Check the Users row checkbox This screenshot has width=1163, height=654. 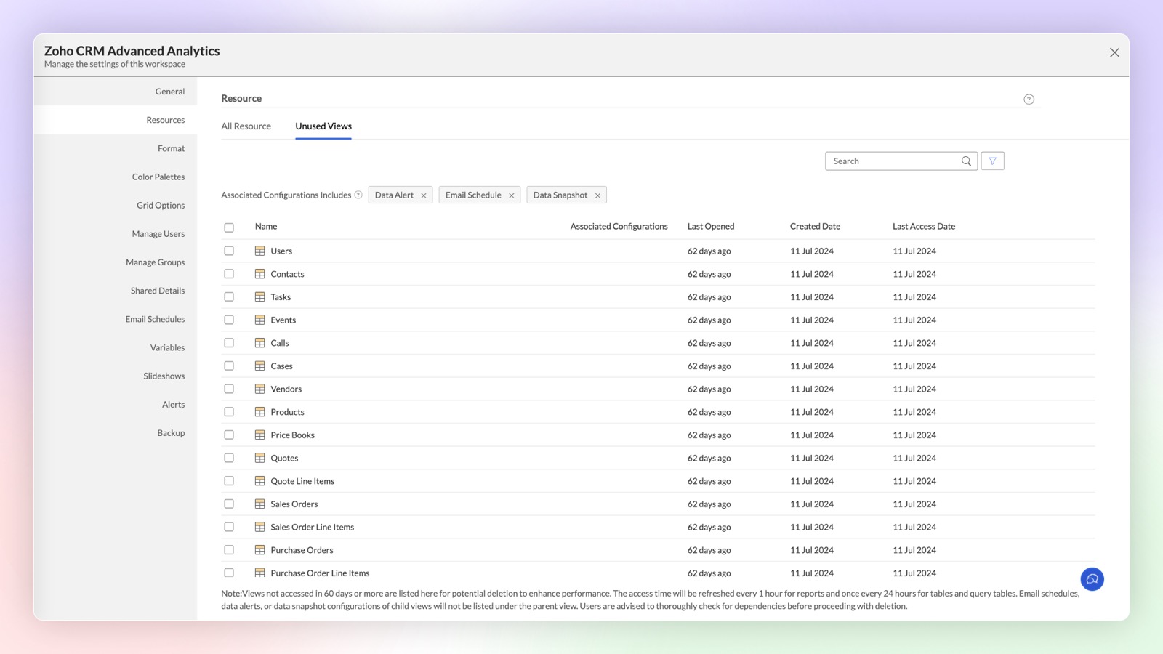(229, 251)
